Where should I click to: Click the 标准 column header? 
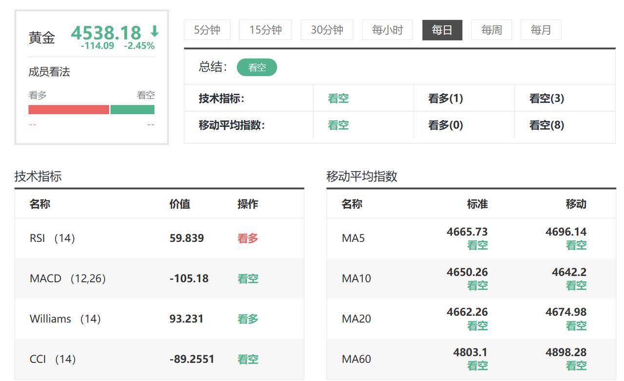(x=477, y=204)
